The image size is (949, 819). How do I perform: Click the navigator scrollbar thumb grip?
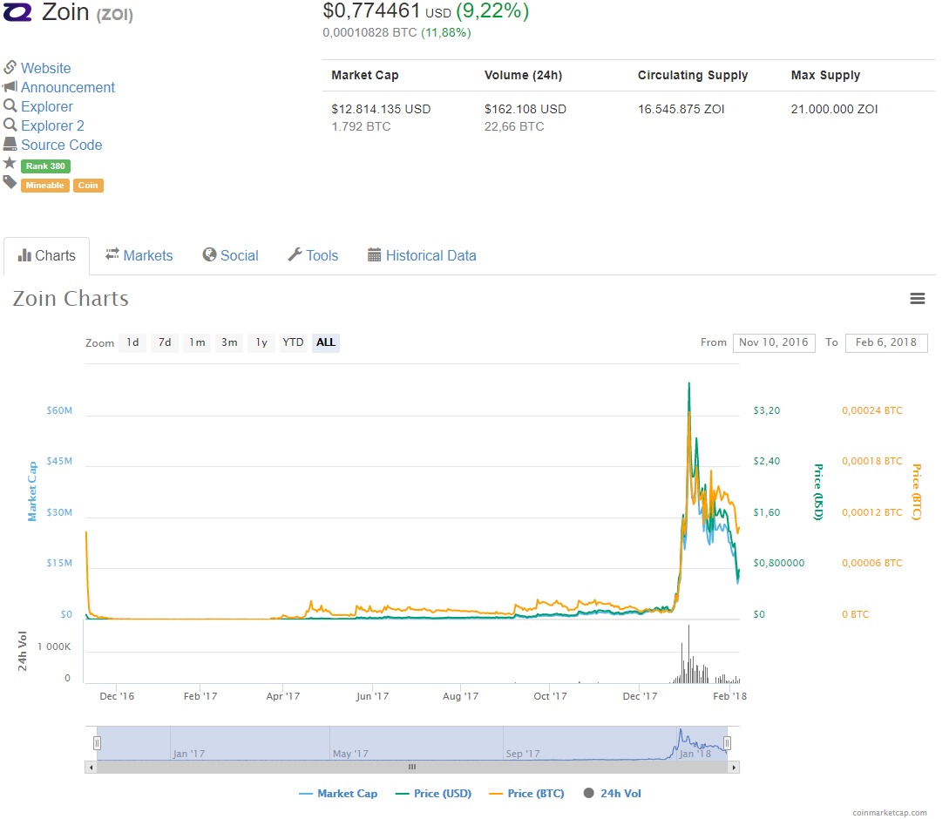click(412, 767)
